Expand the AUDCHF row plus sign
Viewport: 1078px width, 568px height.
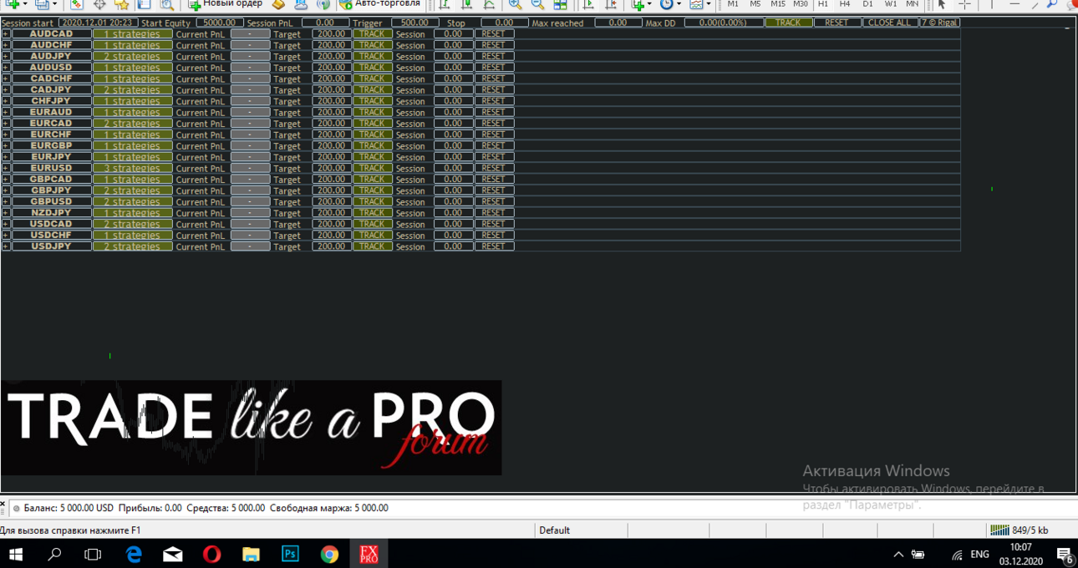click(x=6, y=45)
